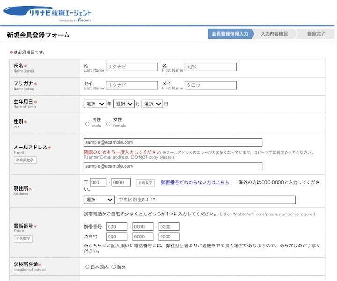The height and width of the screenshot is (281, 337).
Task: Expand the prefecture select dropdown
Action: pos(99,200)
